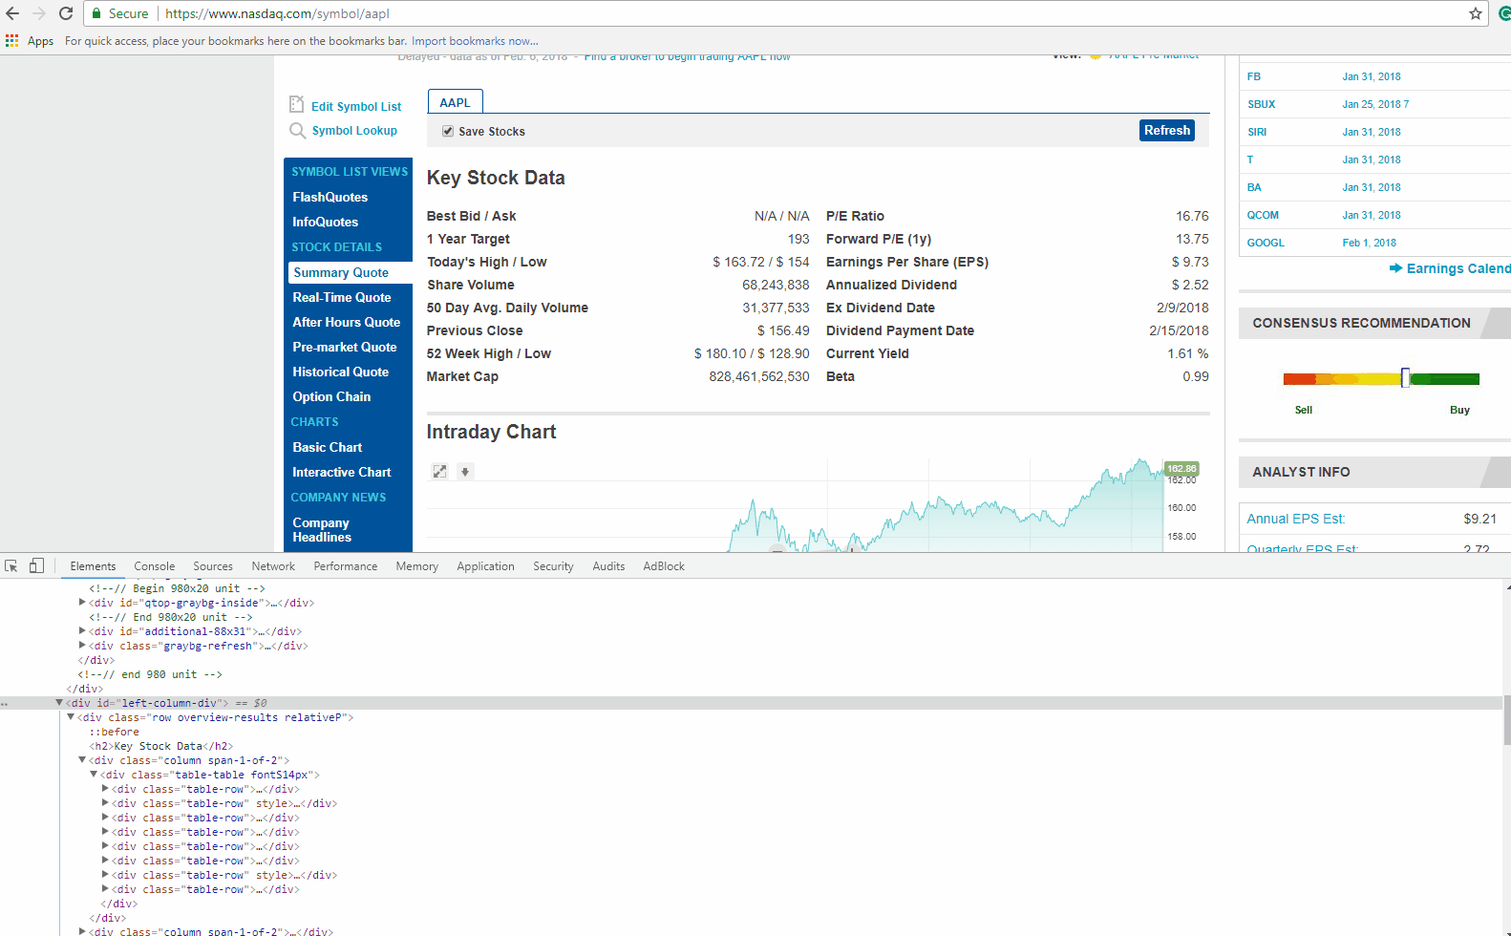Open the Basic Chart link

click(x=328, y=447)
